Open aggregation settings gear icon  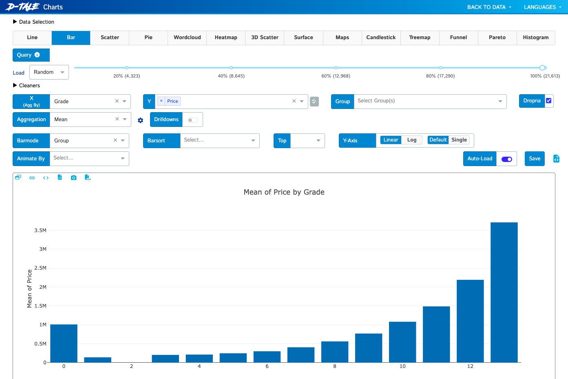point(141,120)
